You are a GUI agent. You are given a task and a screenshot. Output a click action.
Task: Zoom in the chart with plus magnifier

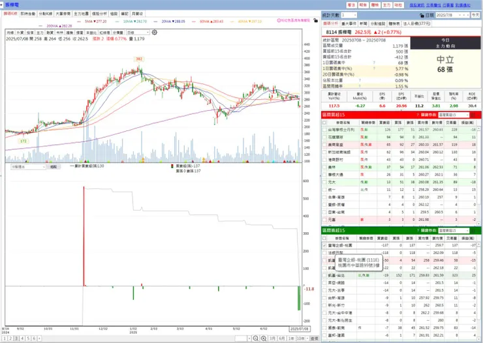pos(264,338)
